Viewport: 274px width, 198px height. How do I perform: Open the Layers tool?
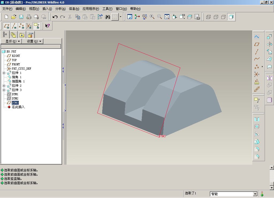point(190,17)
